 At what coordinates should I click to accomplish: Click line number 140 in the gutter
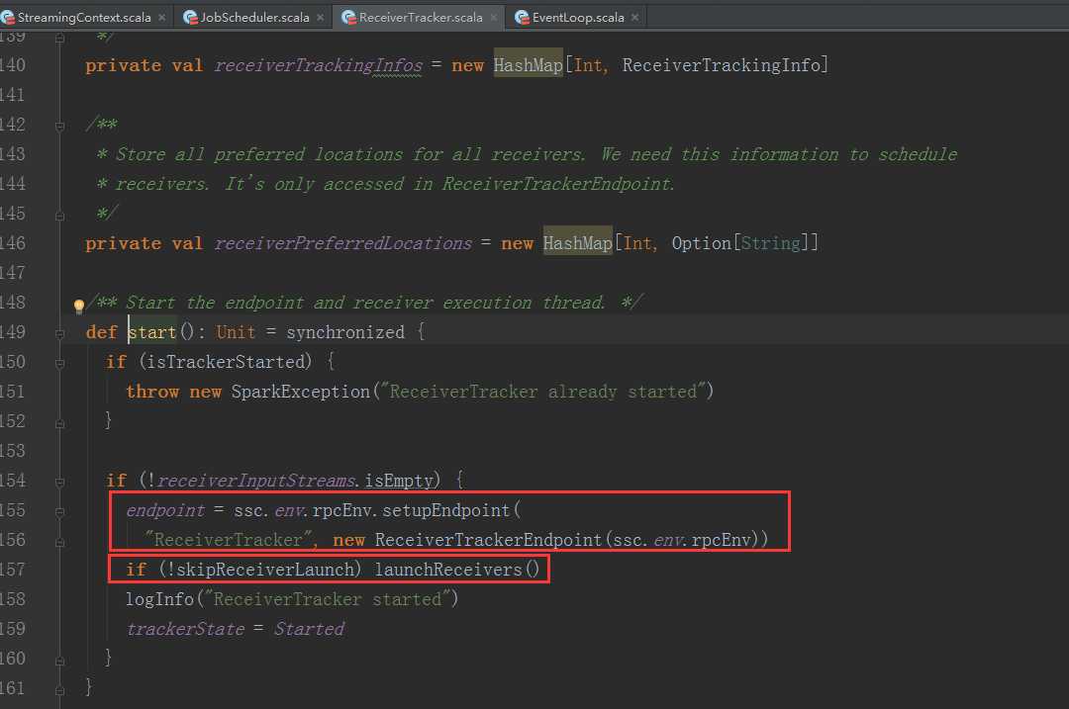(x=12, y=65)
